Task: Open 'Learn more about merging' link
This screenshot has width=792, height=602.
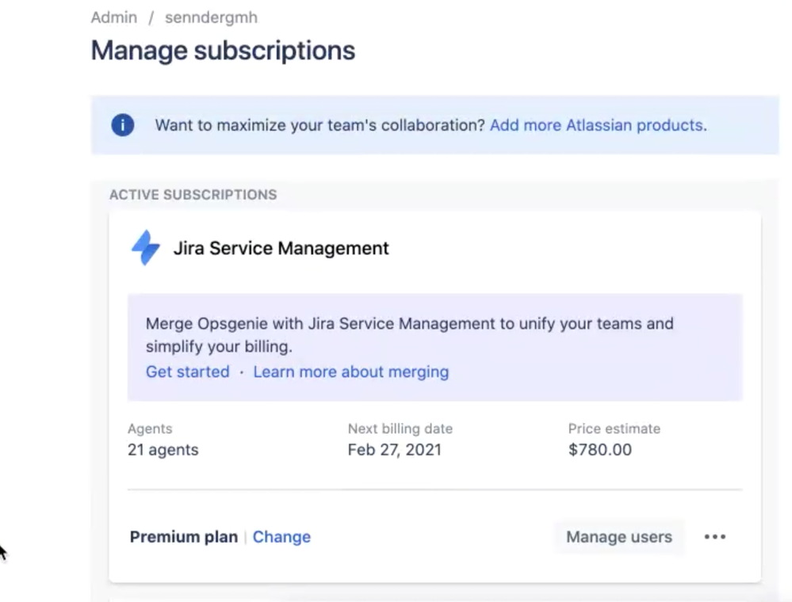Action: click(x=351, y=372)
